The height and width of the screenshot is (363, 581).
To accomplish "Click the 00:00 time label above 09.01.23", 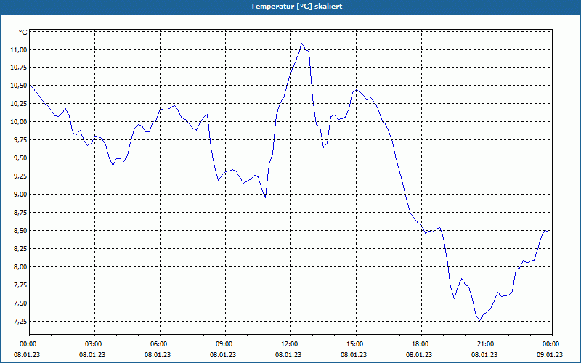I will click(553, 344).
